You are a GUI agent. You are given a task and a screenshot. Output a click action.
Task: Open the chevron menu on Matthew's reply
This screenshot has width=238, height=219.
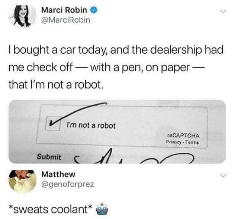click(223, 175)
